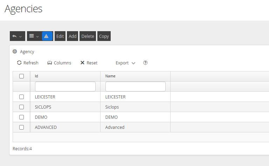The height and width of the screenshot is (166, 269).
Task: Sort by the Name column header
Action: point(110,76)
